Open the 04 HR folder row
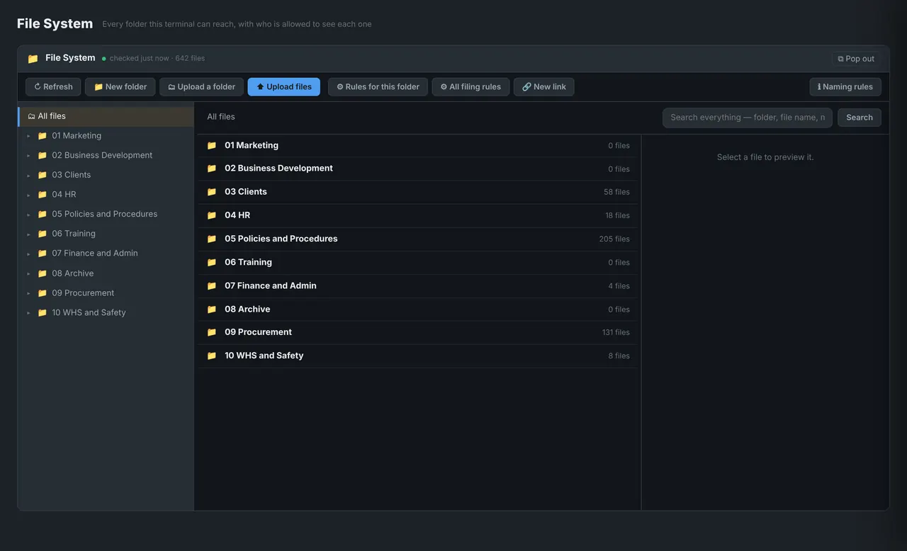 418,215
